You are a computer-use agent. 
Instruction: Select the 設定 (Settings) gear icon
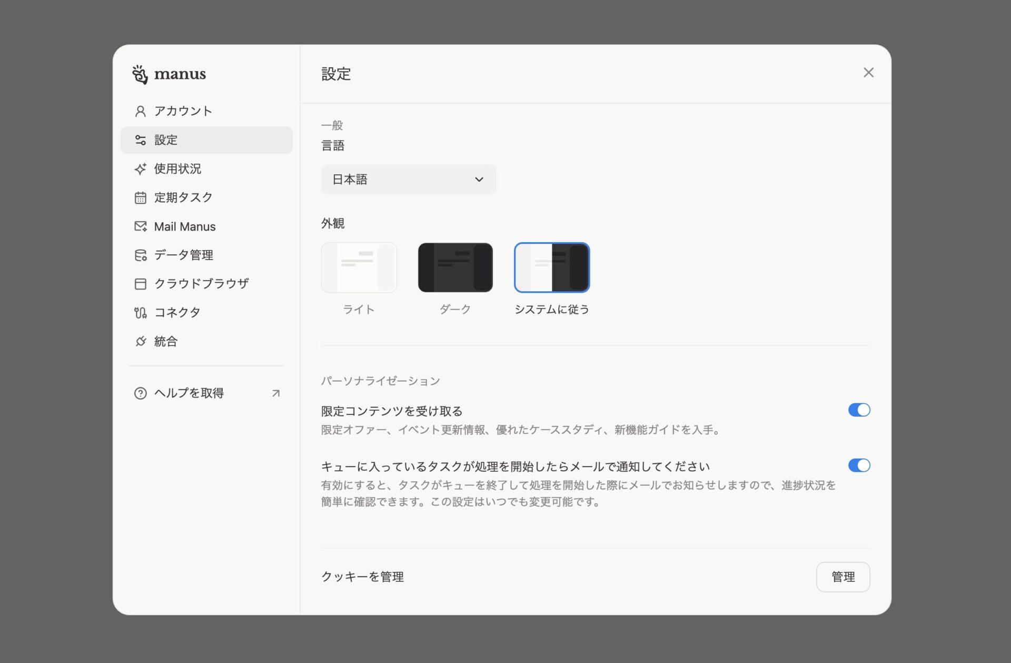[140, 140]
